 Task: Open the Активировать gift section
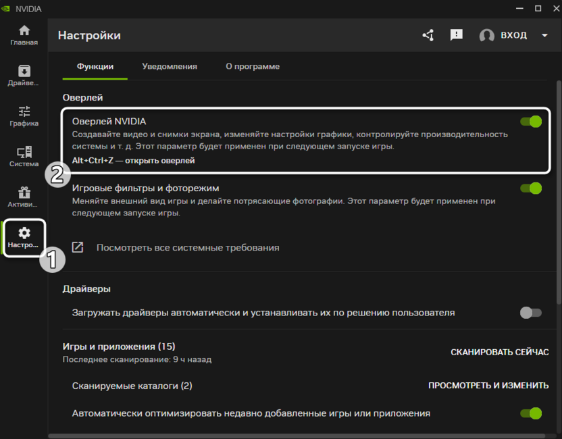tap(23, 197)
